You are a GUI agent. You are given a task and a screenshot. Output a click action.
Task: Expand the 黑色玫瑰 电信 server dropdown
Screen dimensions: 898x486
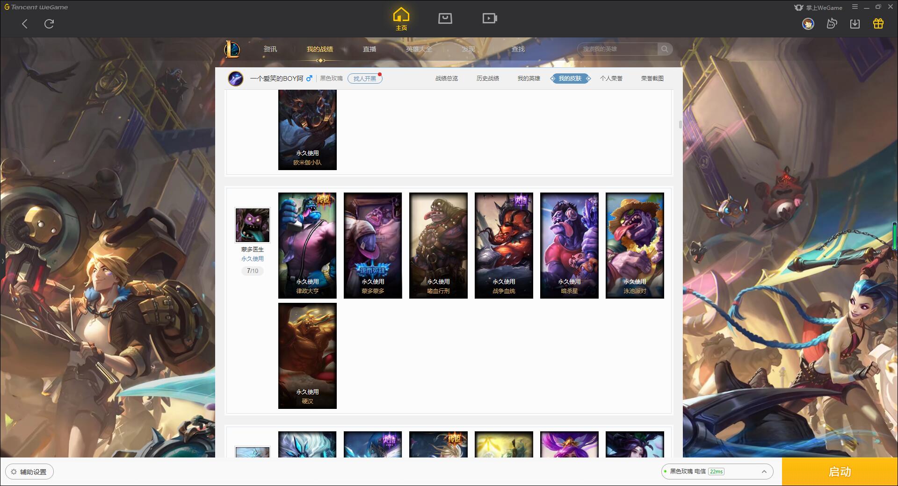tap(717, 472)
